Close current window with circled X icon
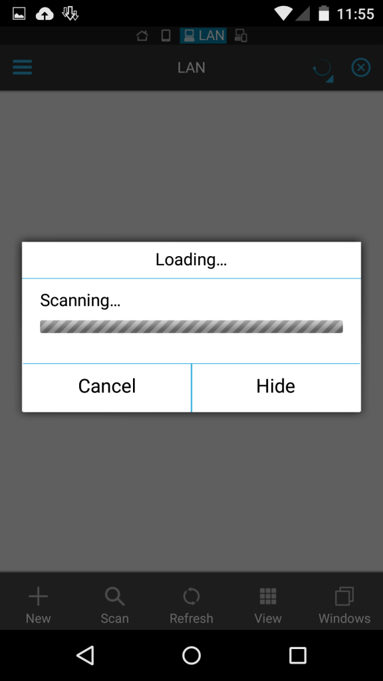This screenshot has width=383, height=681. point(361,68)
